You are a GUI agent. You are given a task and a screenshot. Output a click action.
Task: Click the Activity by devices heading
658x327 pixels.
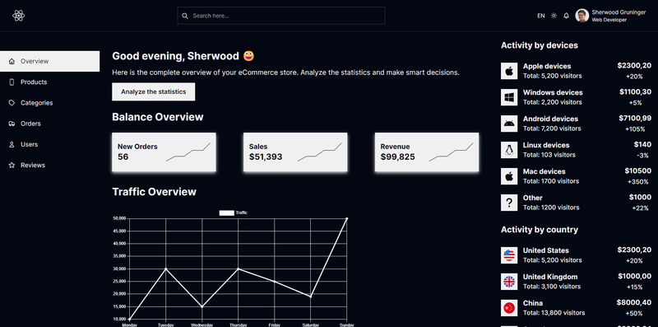pos(540,45)
